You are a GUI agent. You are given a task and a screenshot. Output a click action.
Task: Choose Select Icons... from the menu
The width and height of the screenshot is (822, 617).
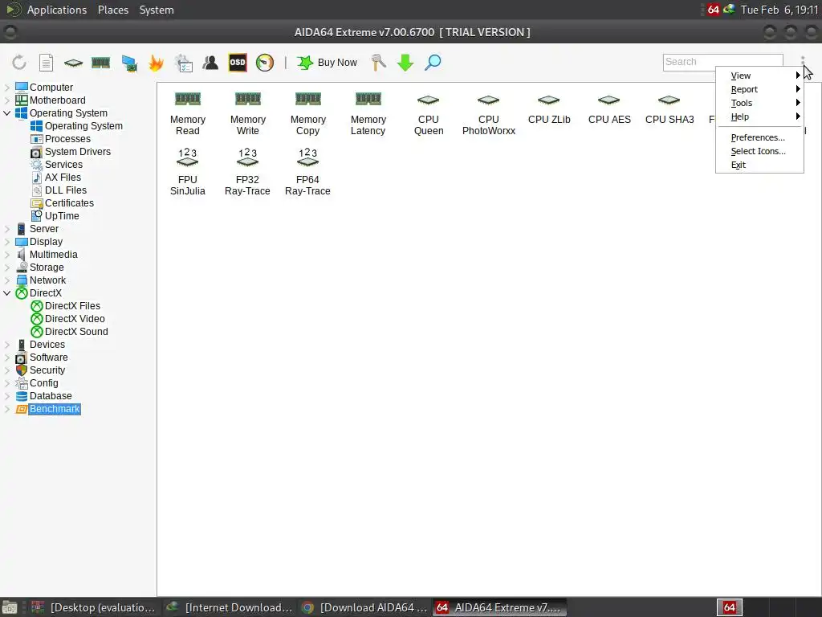point(759,151)
